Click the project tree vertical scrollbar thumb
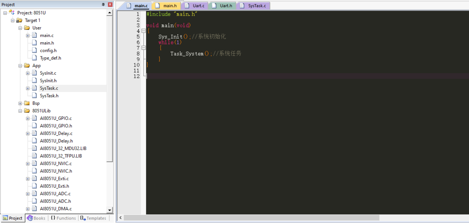This screenshot has height=224, width=469. [x=110, y=89]
